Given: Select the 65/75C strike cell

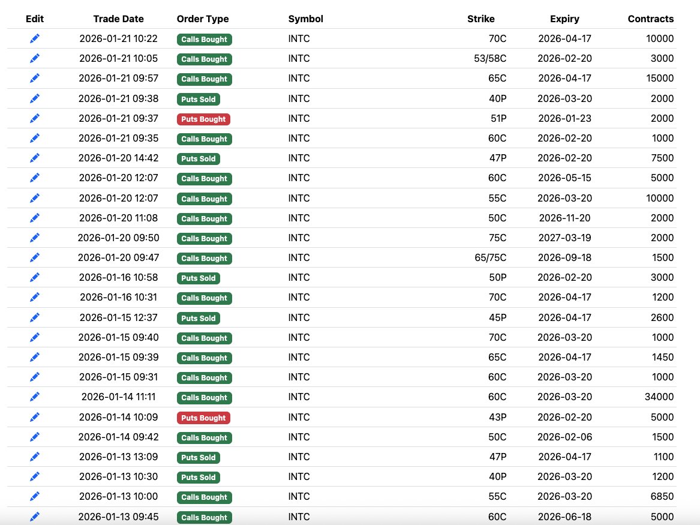Looking at the screenshot, I should [490, 257].
